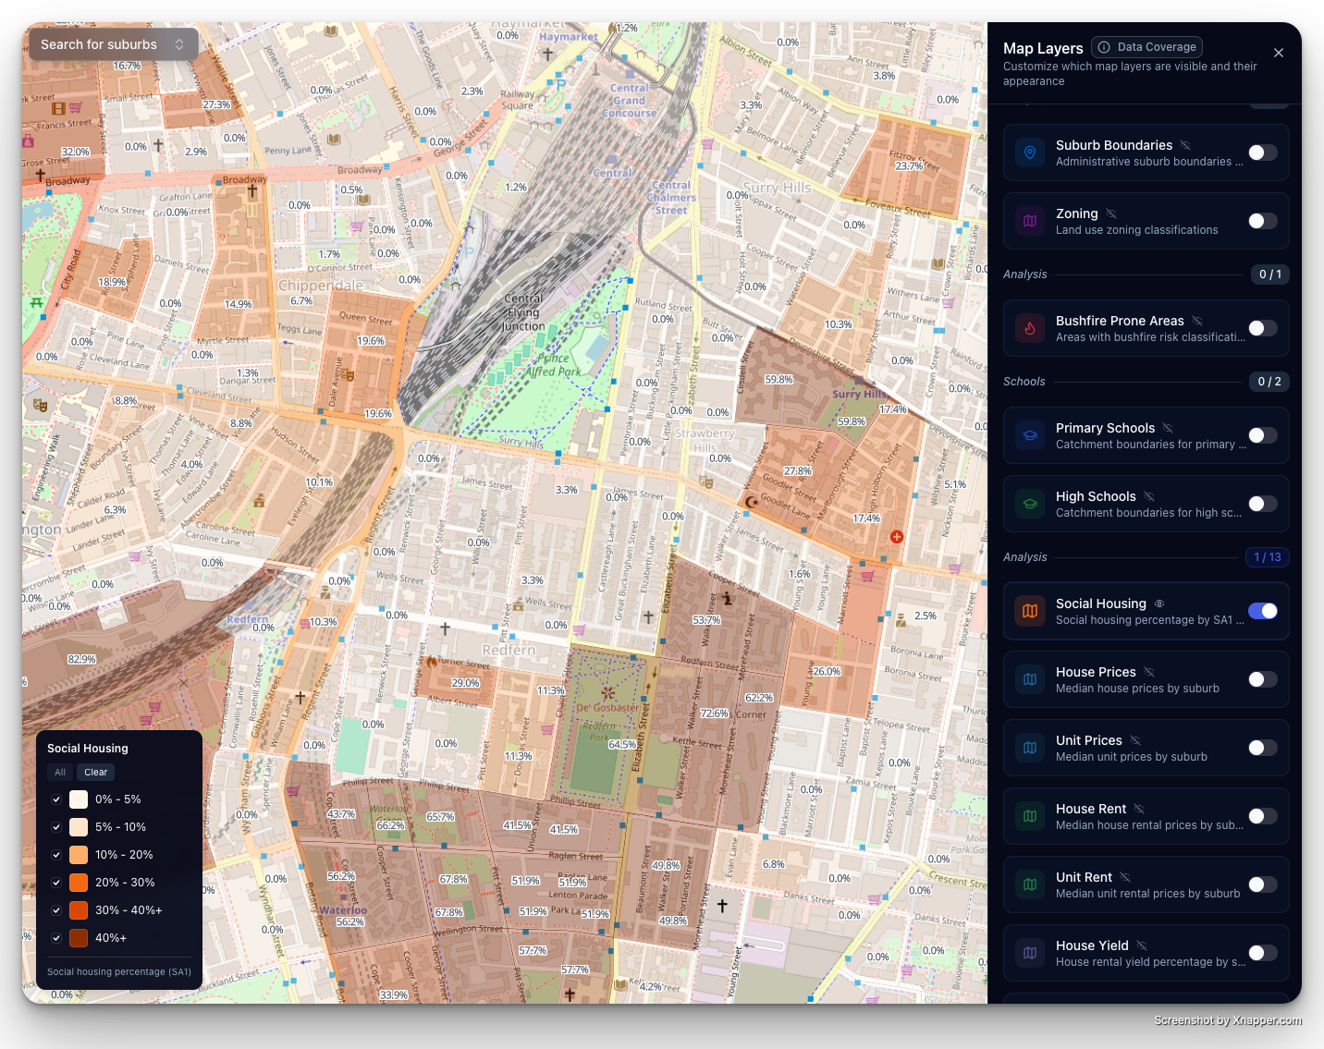Click the High Schools green cap icon

pyautogui.click(x=1030, y=504)
